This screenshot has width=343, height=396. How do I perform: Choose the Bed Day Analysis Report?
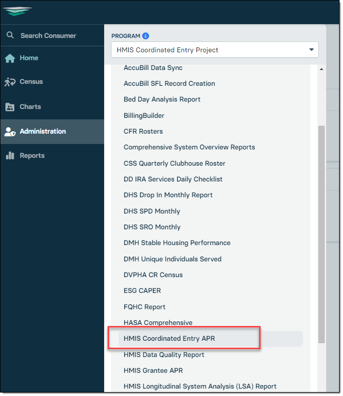(162, 99)
